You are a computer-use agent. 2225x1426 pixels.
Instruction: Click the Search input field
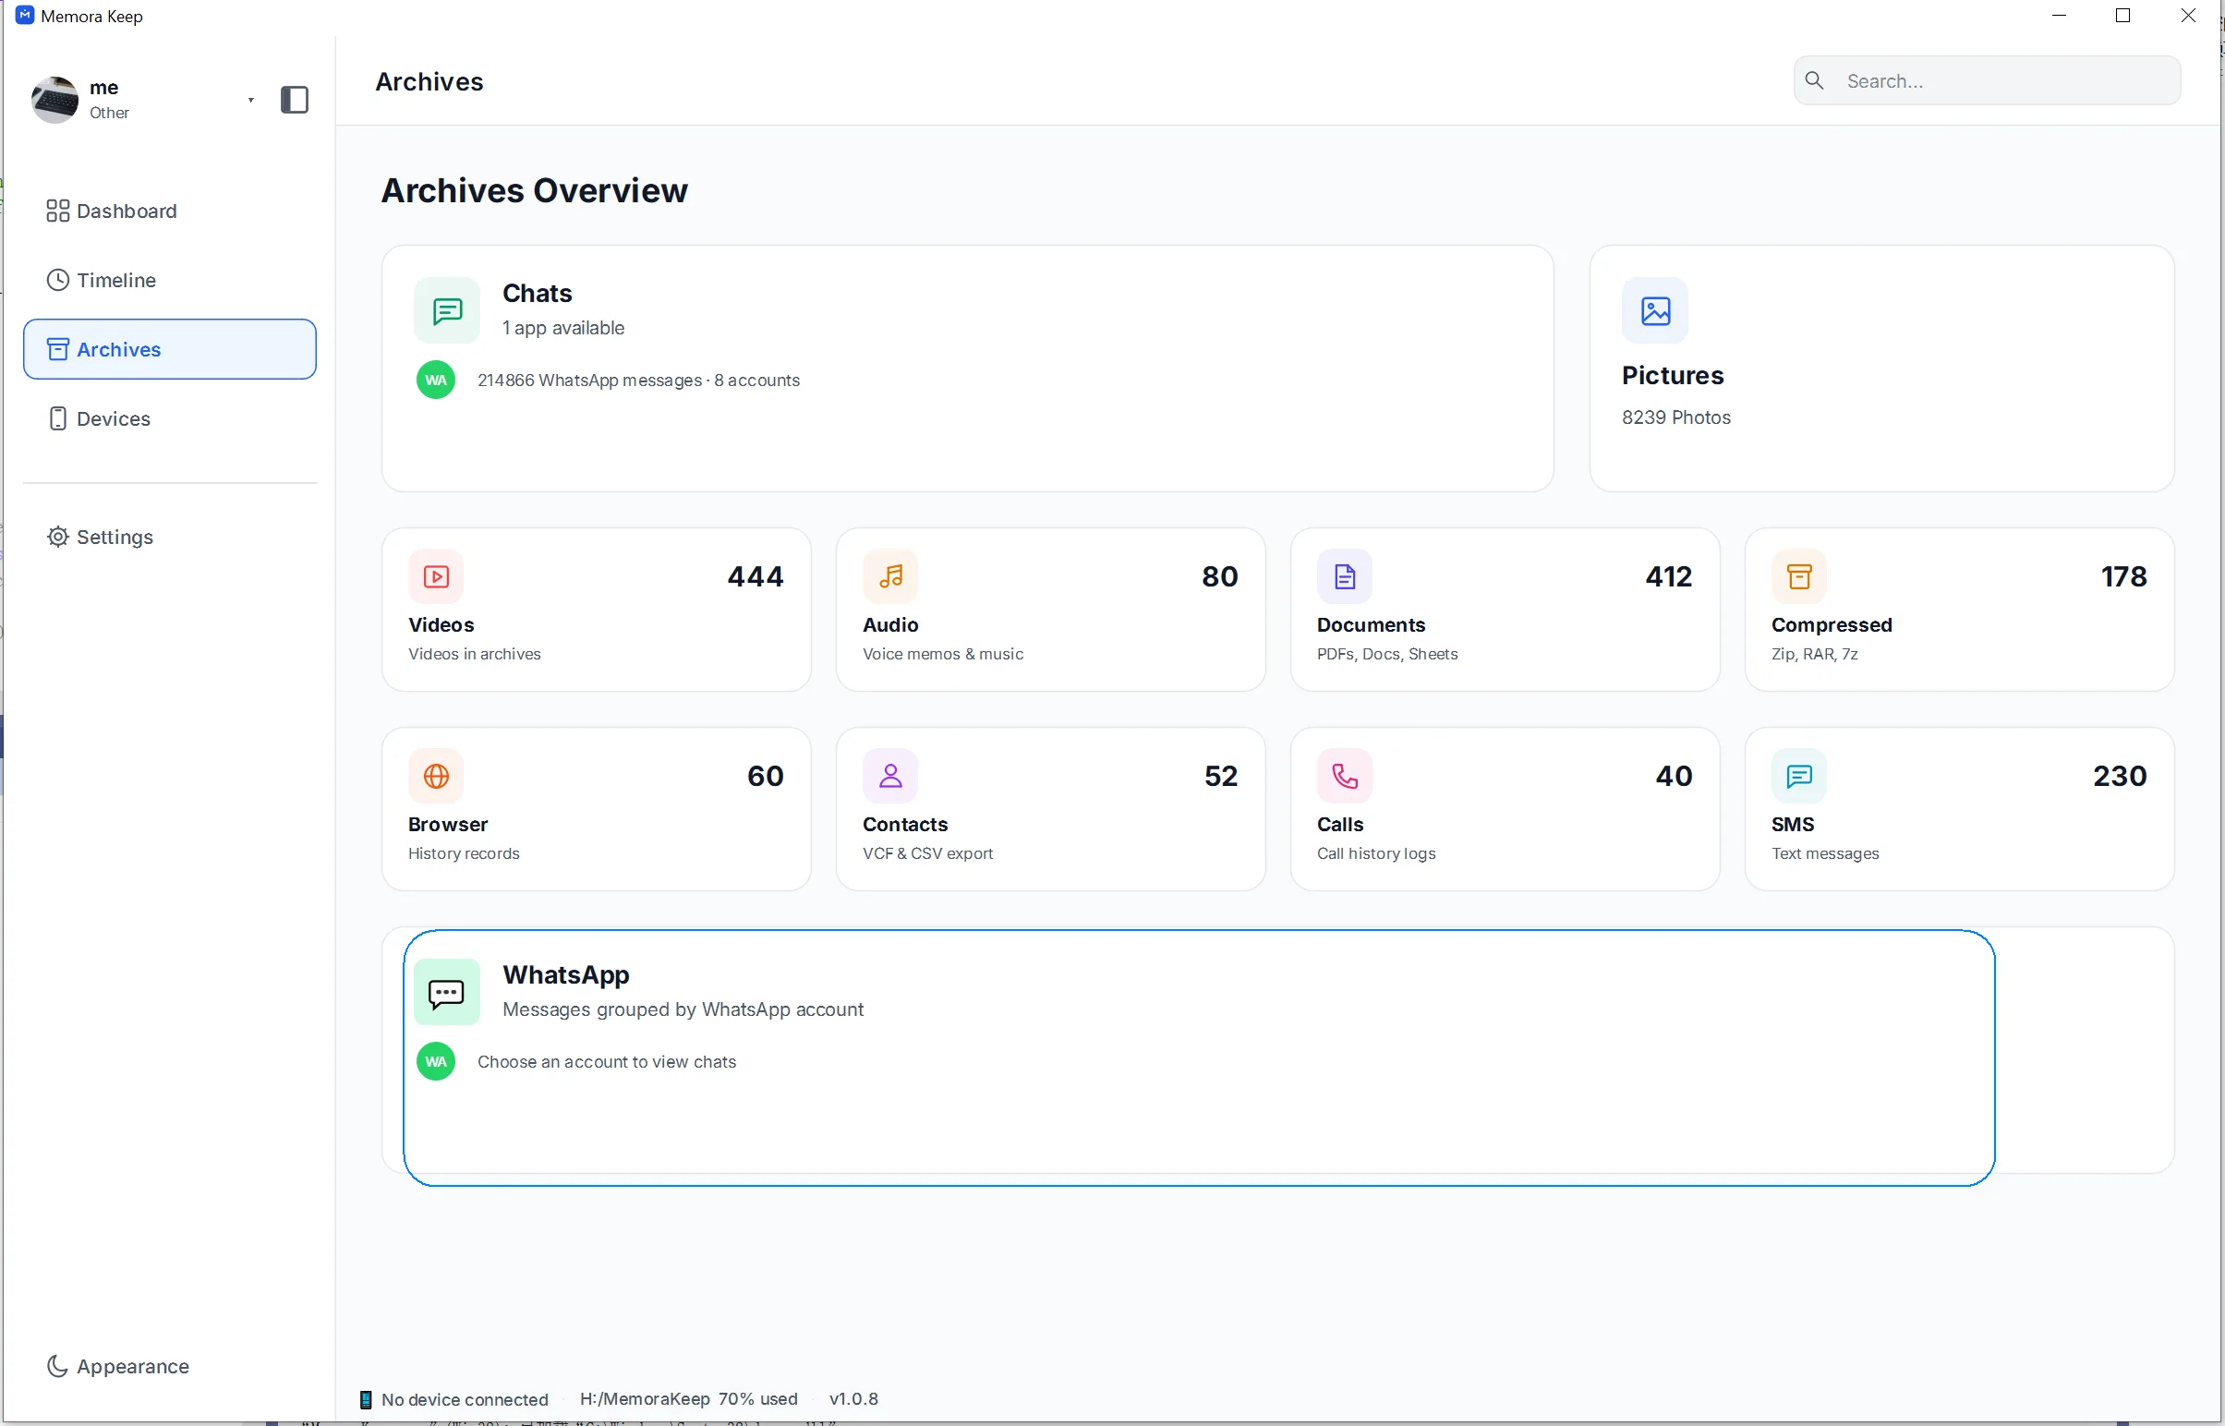tap(1987, 80)
